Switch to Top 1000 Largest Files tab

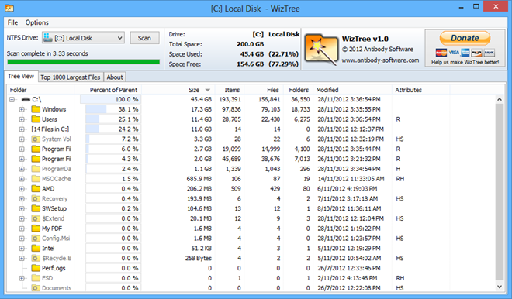coord(70,77)
